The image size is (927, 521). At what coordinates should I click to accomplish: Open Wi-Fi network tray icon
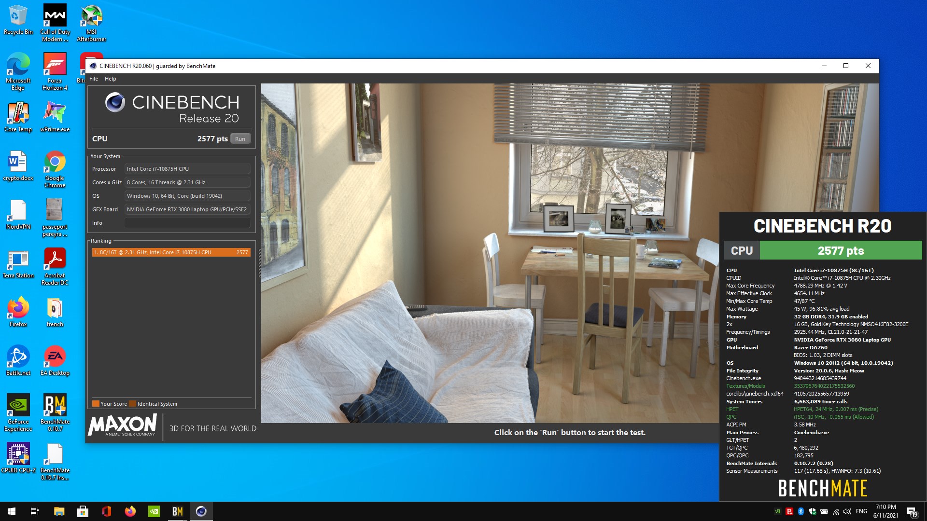[x=836, y=511]
